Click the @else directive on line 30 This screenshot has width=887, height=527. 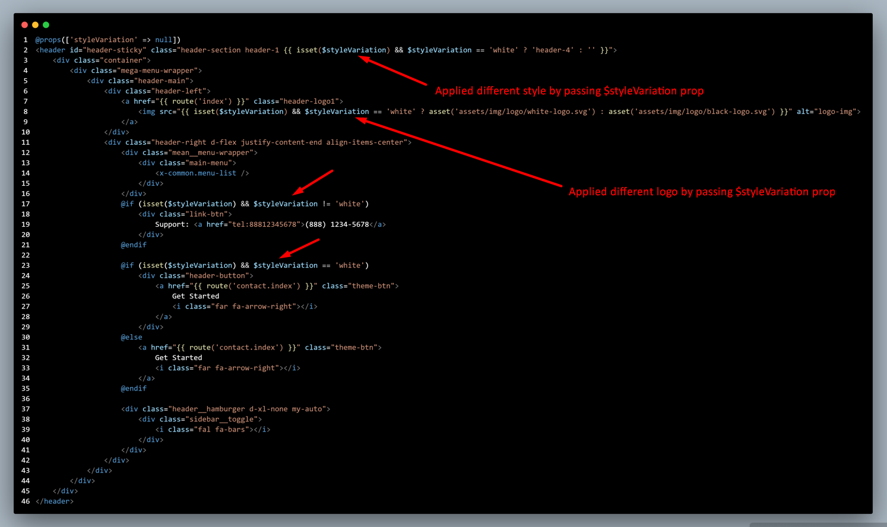[x=131, y=336]
